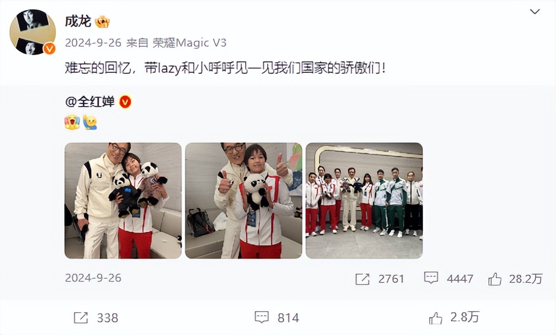Open the second thumbs-up photo
This screenshot has width=556, height=335.
tap(244, 200)
